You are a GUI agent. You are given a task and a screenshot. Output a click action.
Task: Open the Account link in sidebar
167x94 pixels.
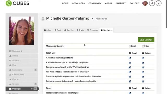click(16, 60)
